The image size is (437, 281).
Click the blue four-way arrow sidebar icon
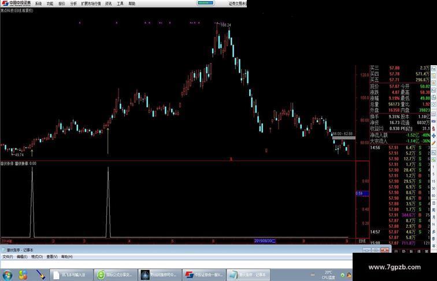[x=434, y=136]
